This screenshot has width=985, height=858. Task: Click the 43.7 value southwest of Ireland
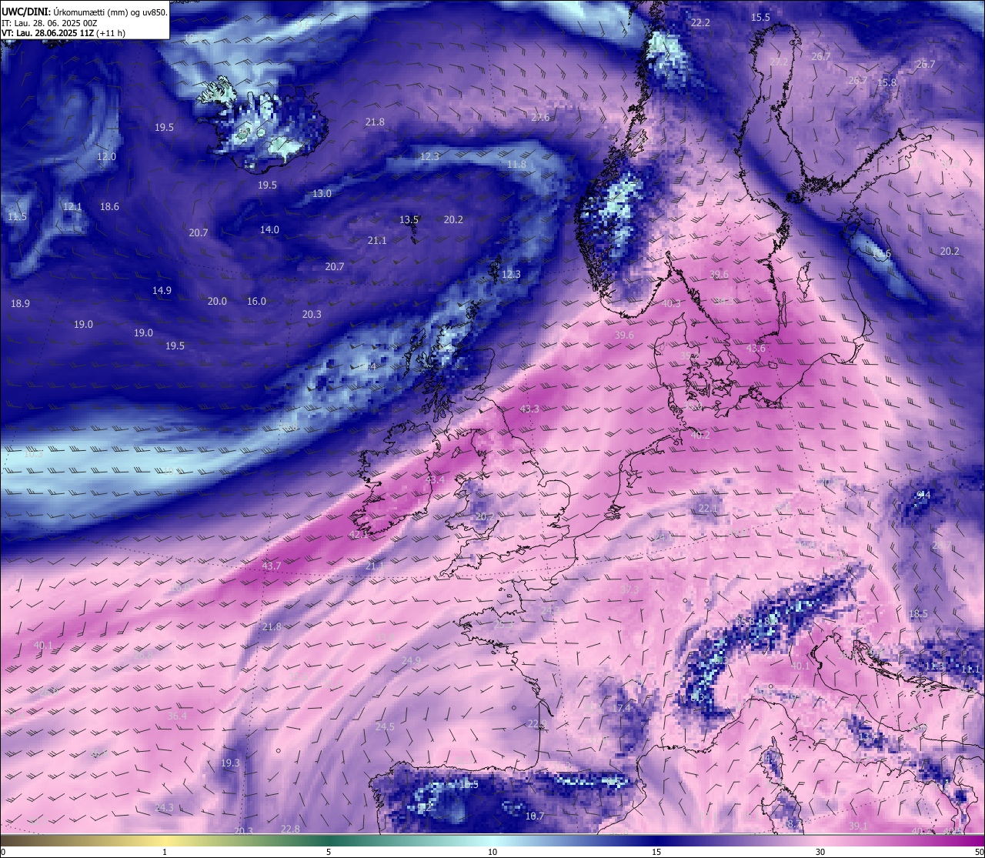pos(271,565)
